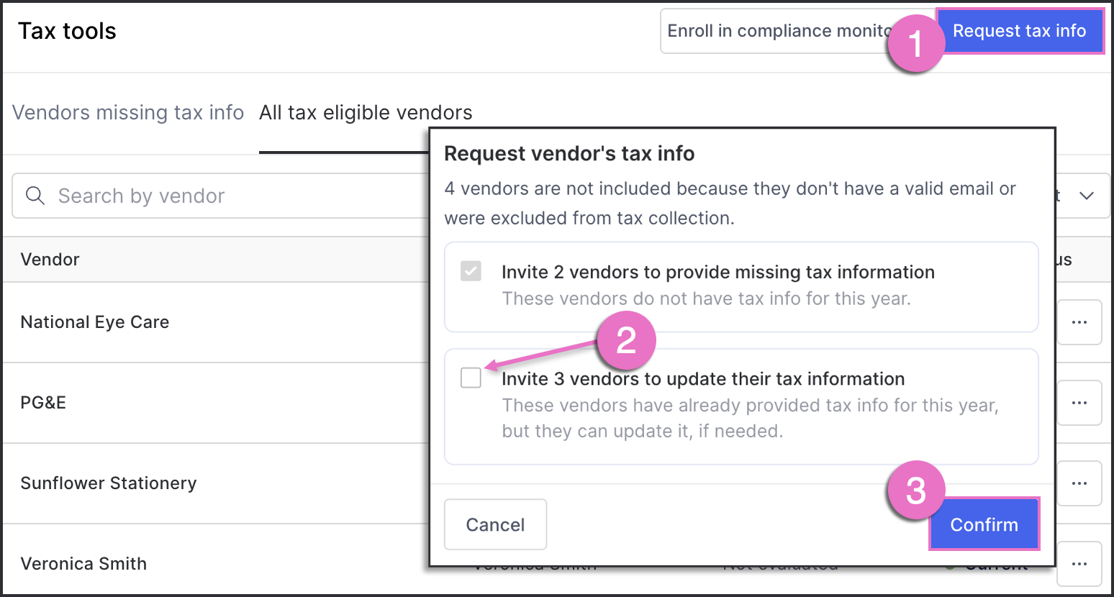Cancel the request vendor's tax info dialog
Image resolution: width=1114 pixels, height=597 pixels.
point(495,524)
